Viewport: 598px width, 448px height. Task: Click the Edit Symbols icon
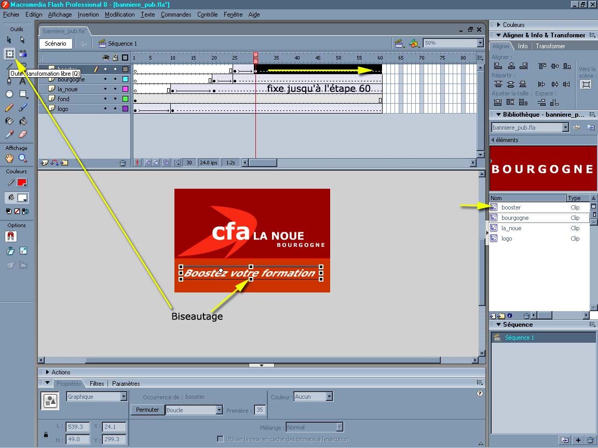tap(413, 44)
